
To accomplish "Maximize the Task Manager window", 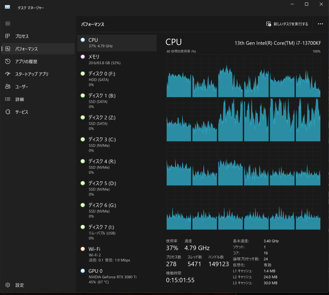I will [306, 4].
